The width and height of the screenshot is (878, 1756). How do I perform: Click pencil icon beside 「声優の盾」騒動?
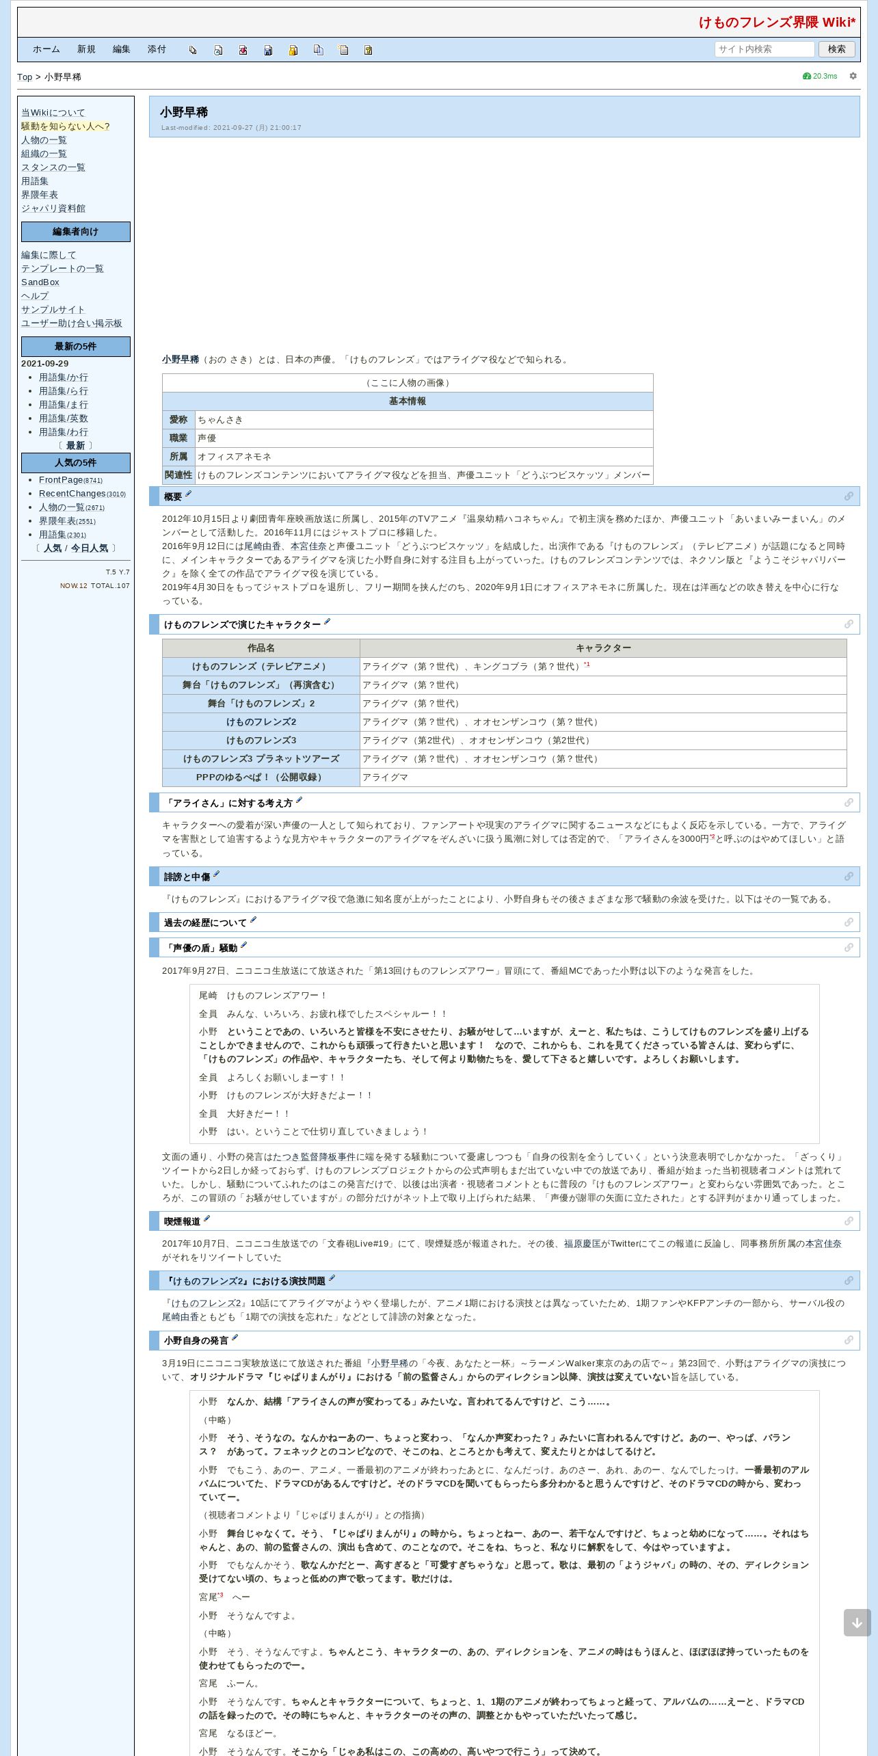(x=243, y=946)
